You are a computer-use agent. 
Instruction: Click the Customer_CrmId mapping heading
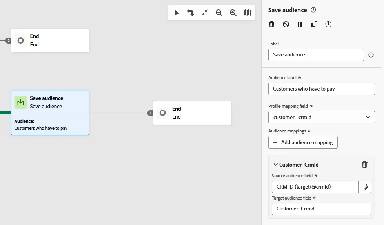tap(299, 165)
